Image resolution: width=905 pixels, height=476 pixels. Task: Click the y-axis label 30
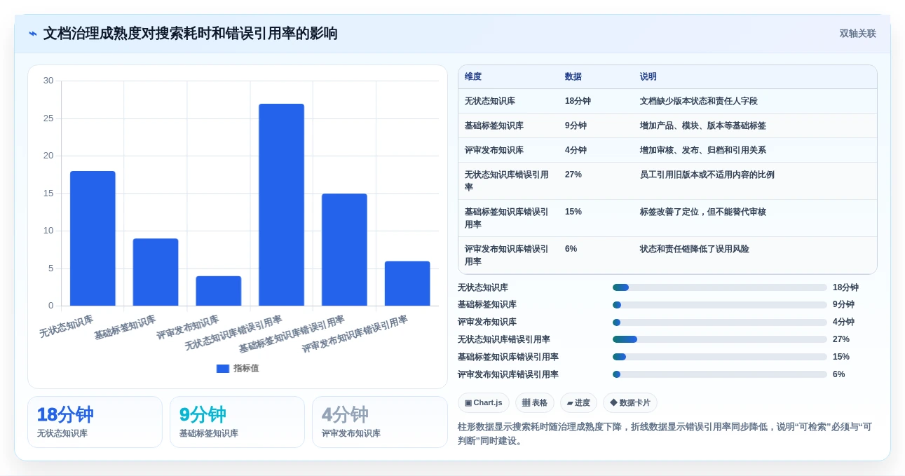click(x=48, y=81)
